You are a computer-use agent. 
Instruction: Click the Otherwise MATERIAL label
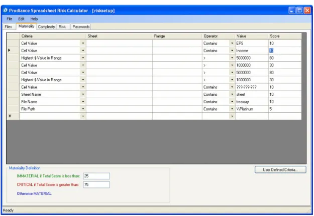[x=34, y=193]
